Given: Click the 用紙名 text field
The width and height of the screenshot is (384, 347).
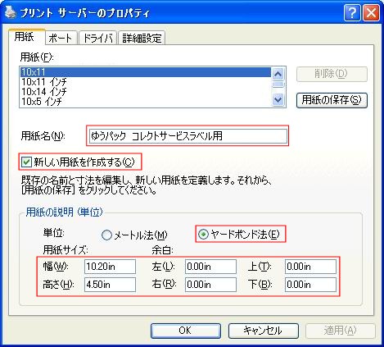Looking at the screenshot, I should point(188,136).
